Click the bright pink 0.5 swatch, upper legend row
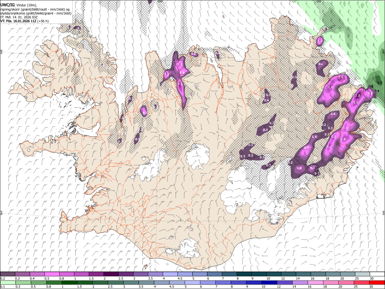This screenshot has width=385, height=289. click(52, 274)
